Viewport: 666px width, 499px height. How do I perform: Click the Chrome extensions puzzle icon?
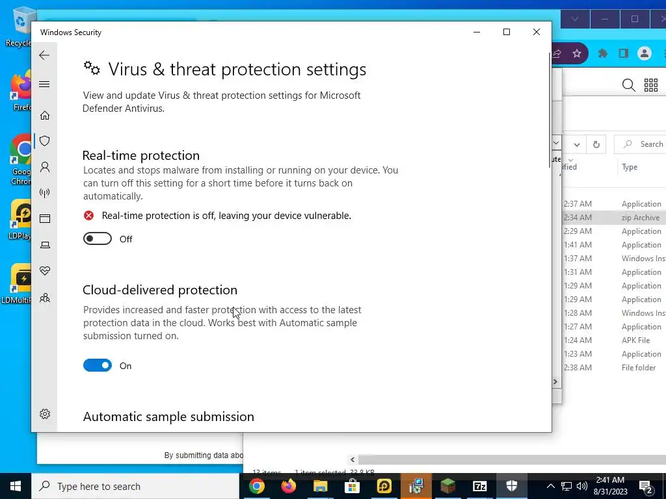point(602,53)
